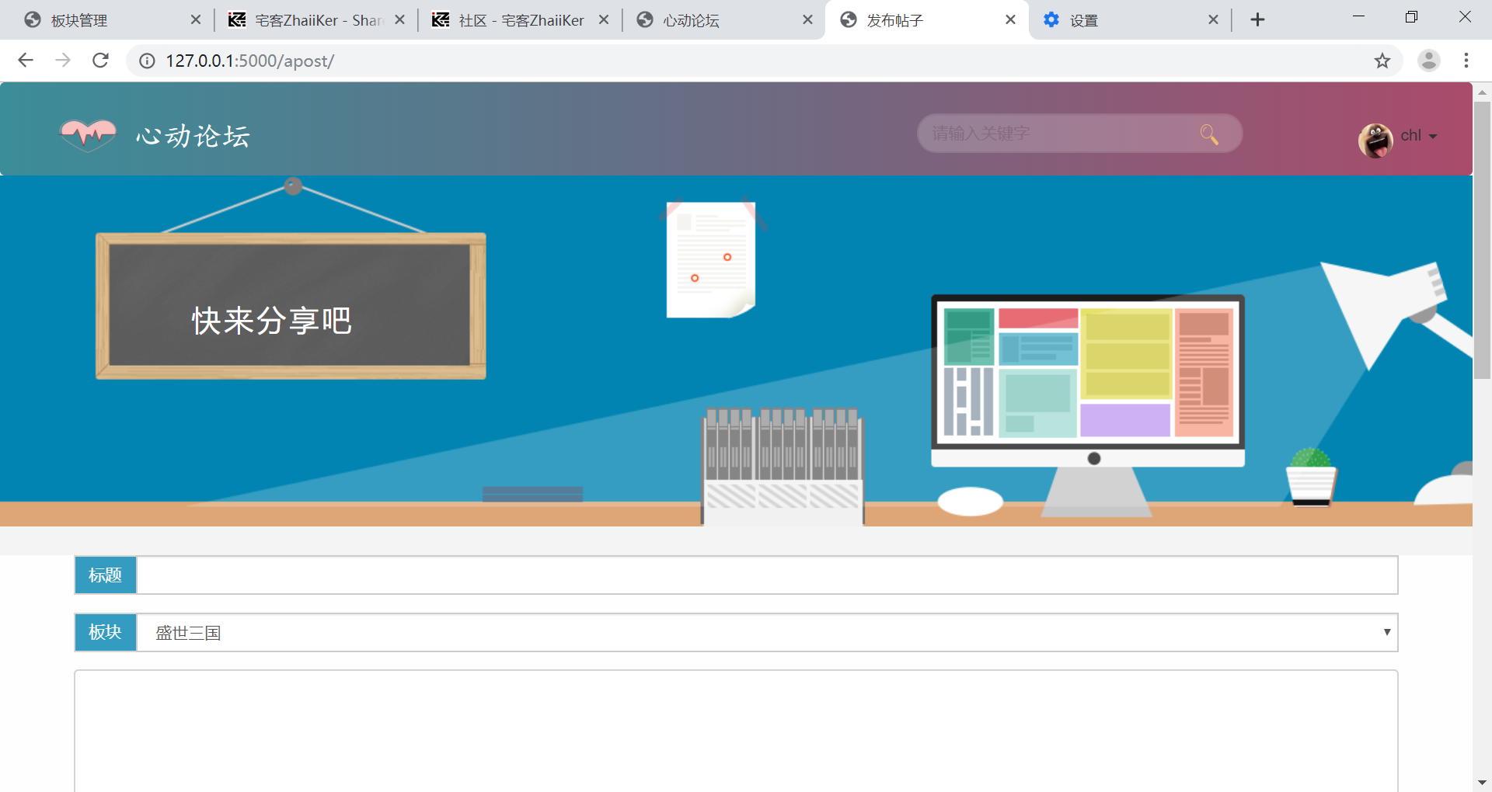Click inside the post content editor area

click(x=736, y=731)
